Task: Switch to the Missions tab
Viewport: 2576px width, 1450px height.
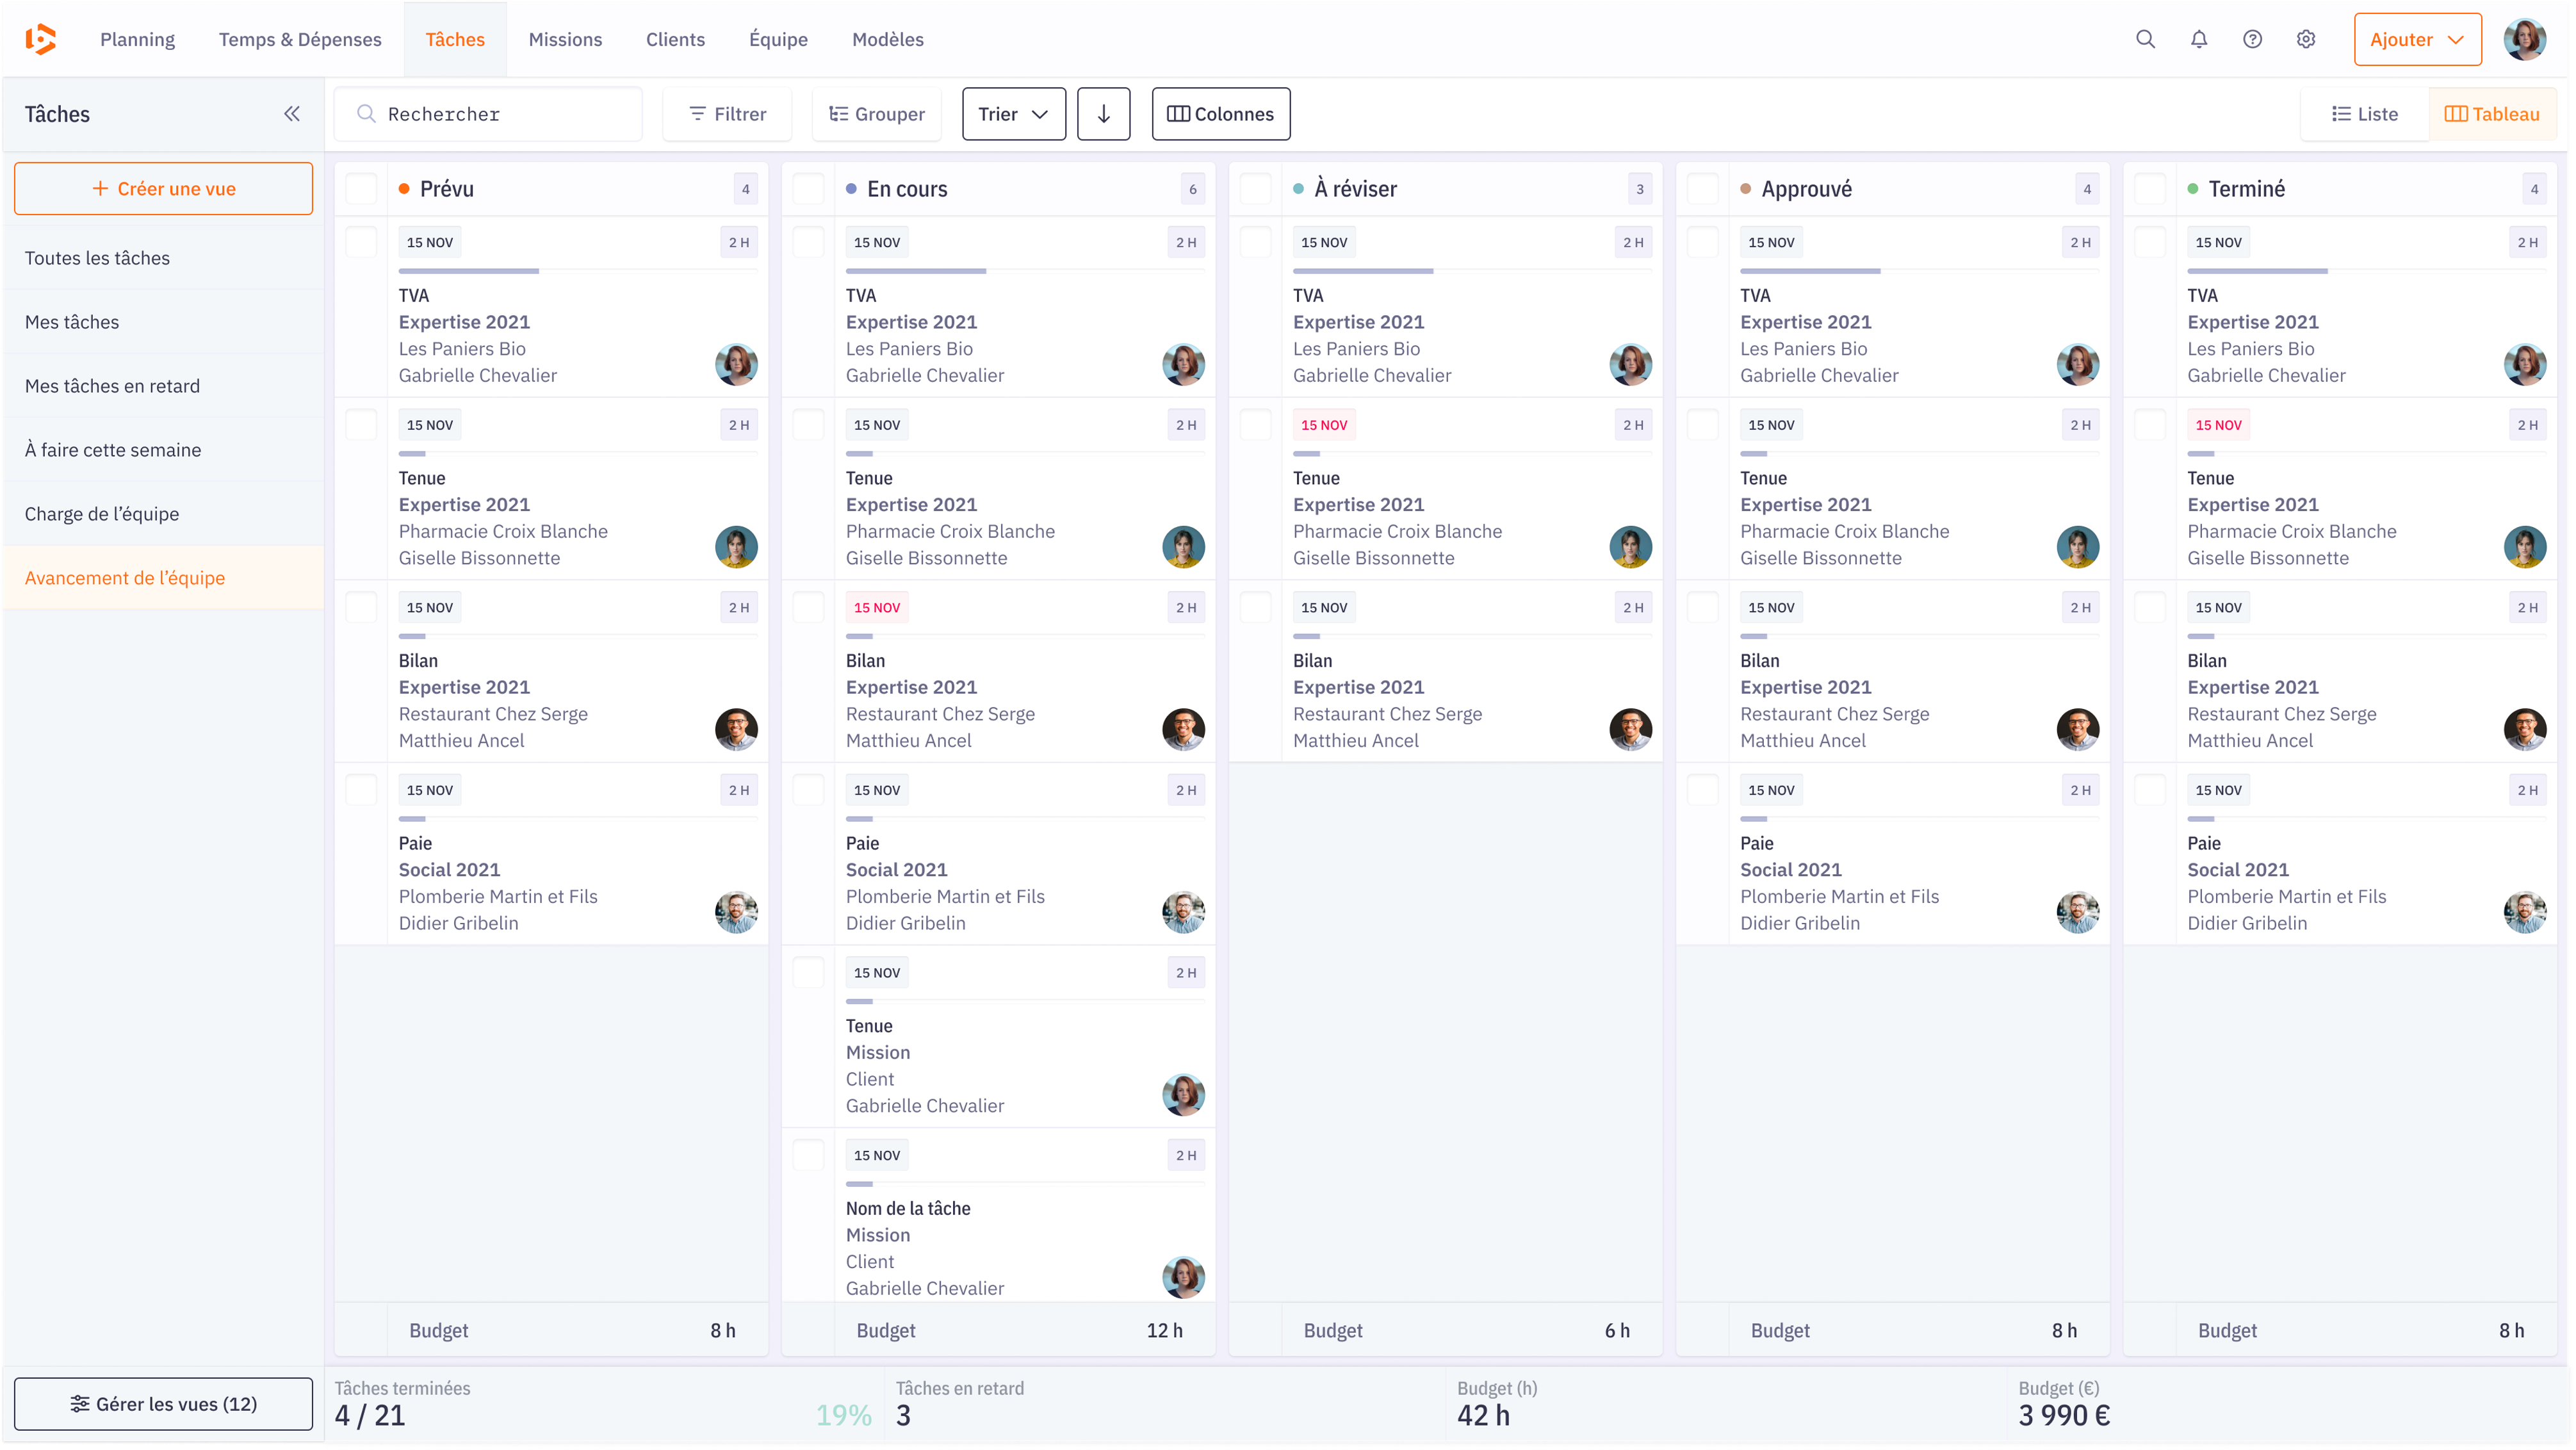Action: 565,39
